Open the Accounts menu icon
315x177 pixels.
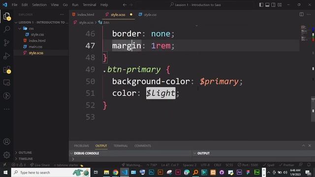pos(6,142)
